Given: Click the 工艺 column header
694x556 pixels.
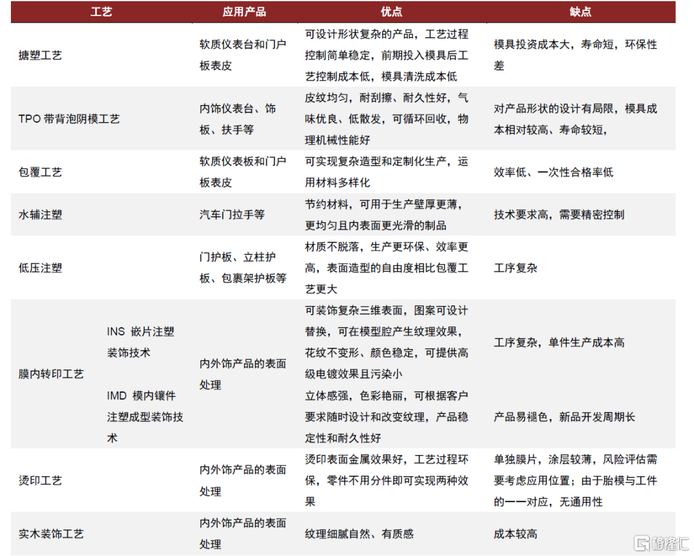Looking at the screenshot, I should tap(102, 12).
